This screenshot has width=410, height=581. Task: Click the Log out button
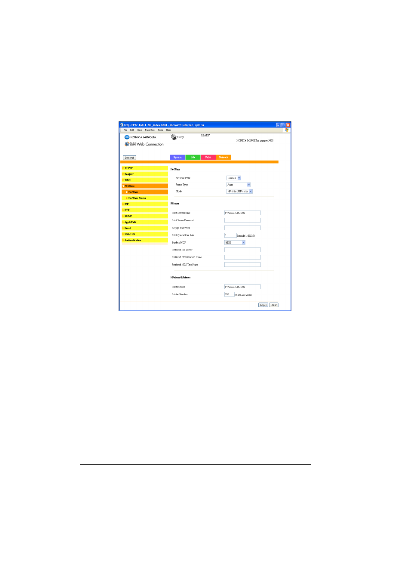coord(129,158)
